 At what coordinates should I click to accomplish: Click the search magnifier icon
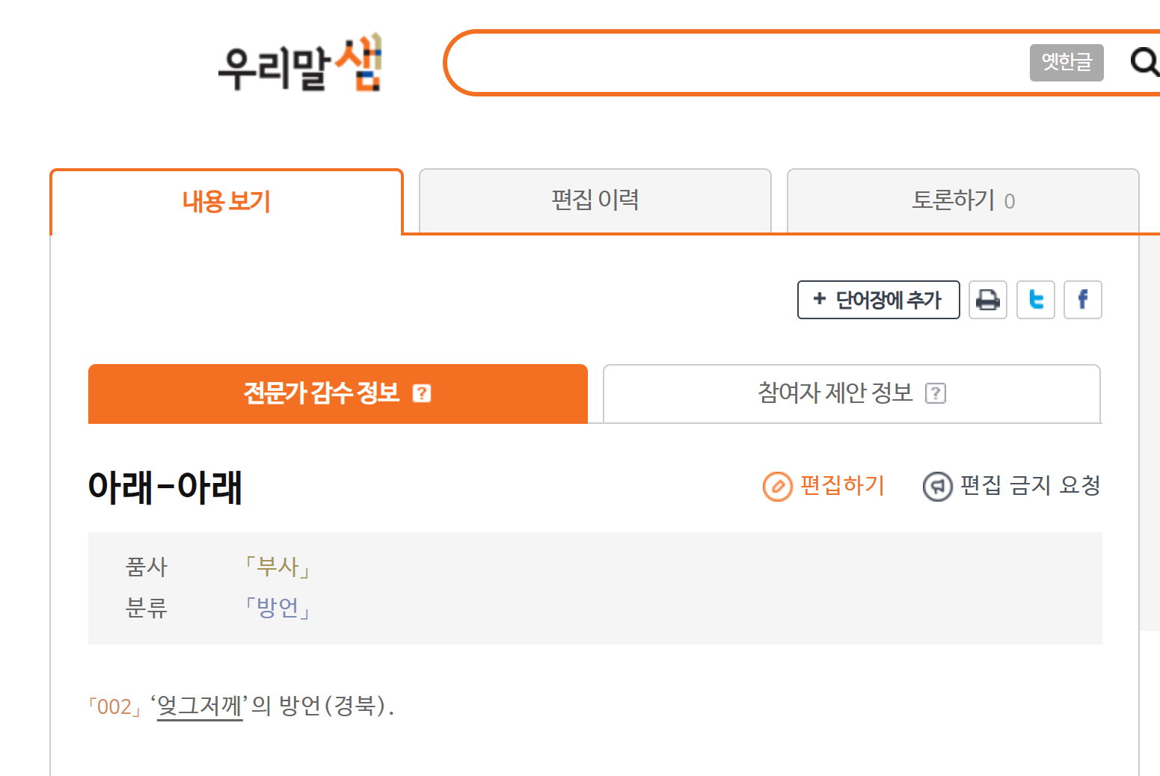pyautogui.click(x=1144, y=62)
